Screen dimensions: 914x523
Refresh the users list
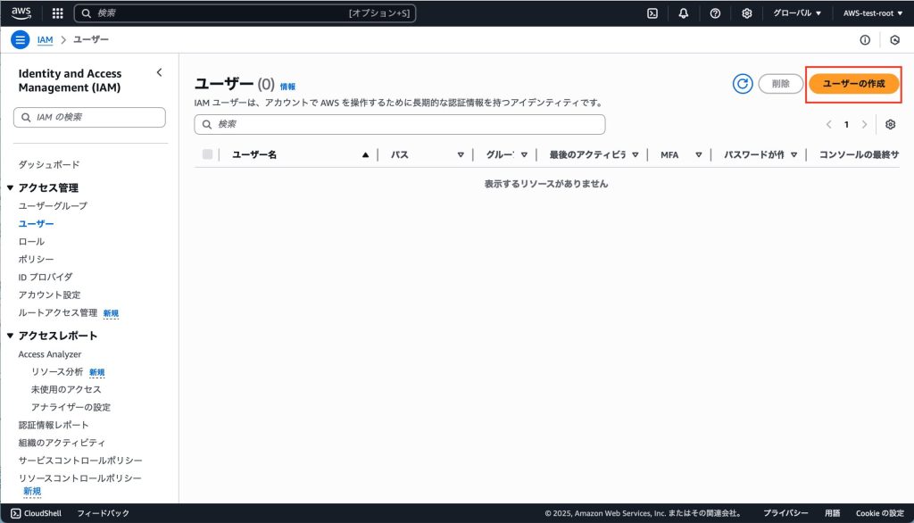point(742,84)
